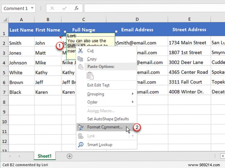This screenshot has height=168, width=225.
Task: Open the Order menu item
Action: 106,102
